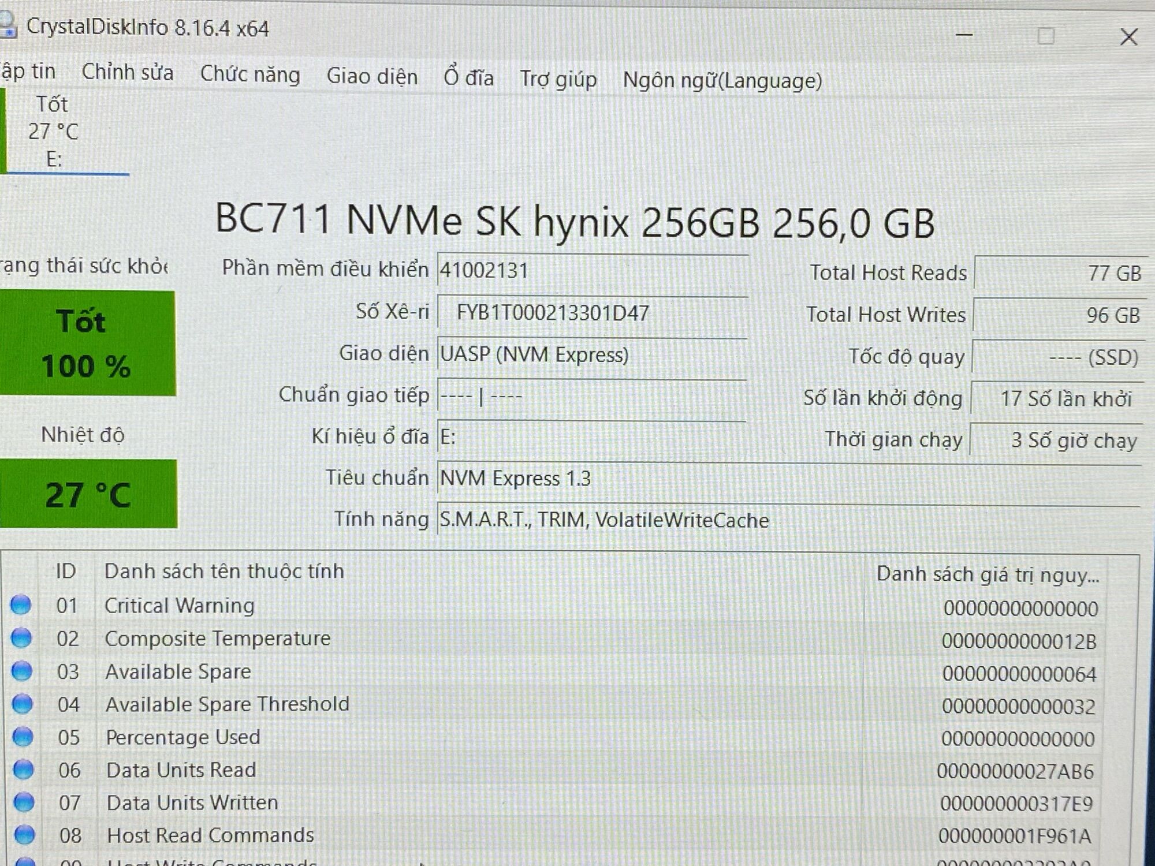Click the ID column header

[66, 571]
